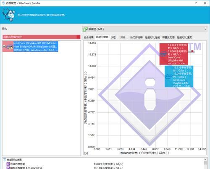Click the dark red square on the red header
This screenshot has width=210, height=169.
[x=79, y=37]
